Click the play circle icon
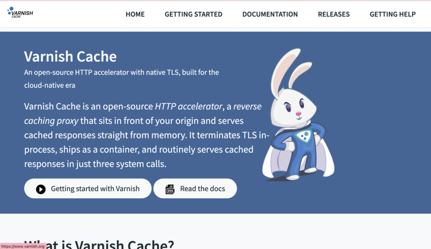 point(41,189)
